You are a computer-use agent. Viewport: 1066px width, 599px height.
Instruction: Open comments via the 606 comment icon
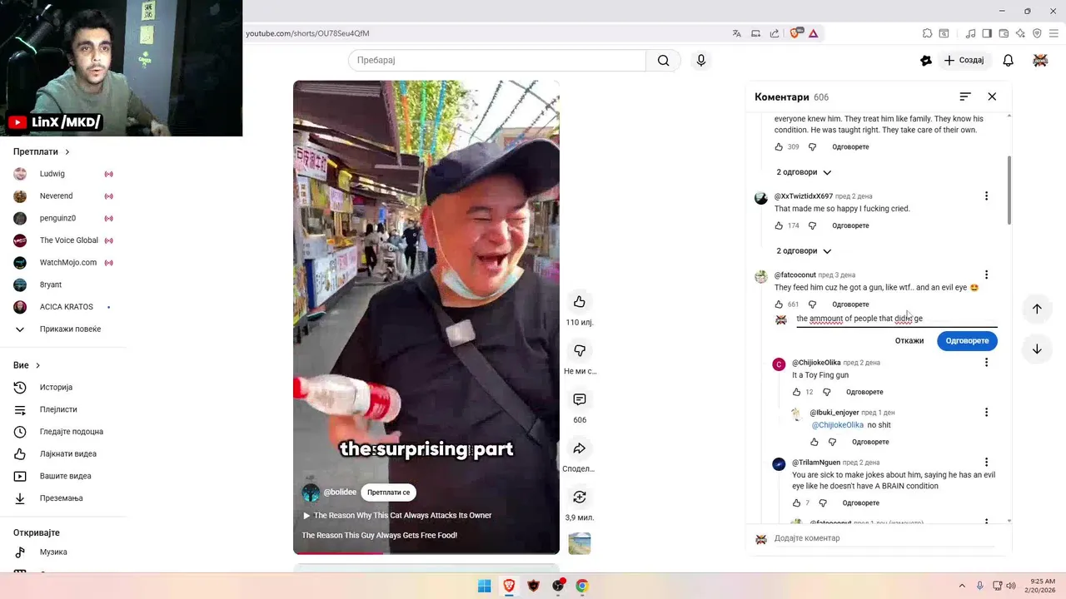[580, 399]
